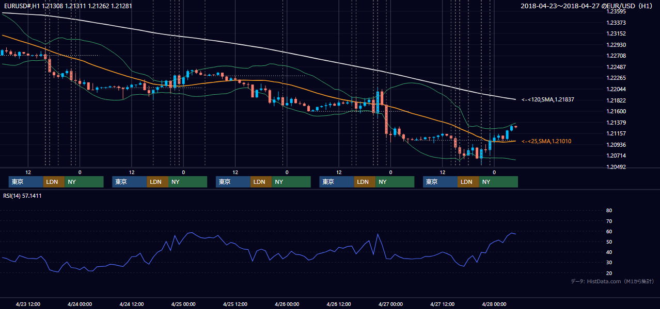
Task: Click the RSI(14) 57.1411 indicator label
Action: pos(23,196)
